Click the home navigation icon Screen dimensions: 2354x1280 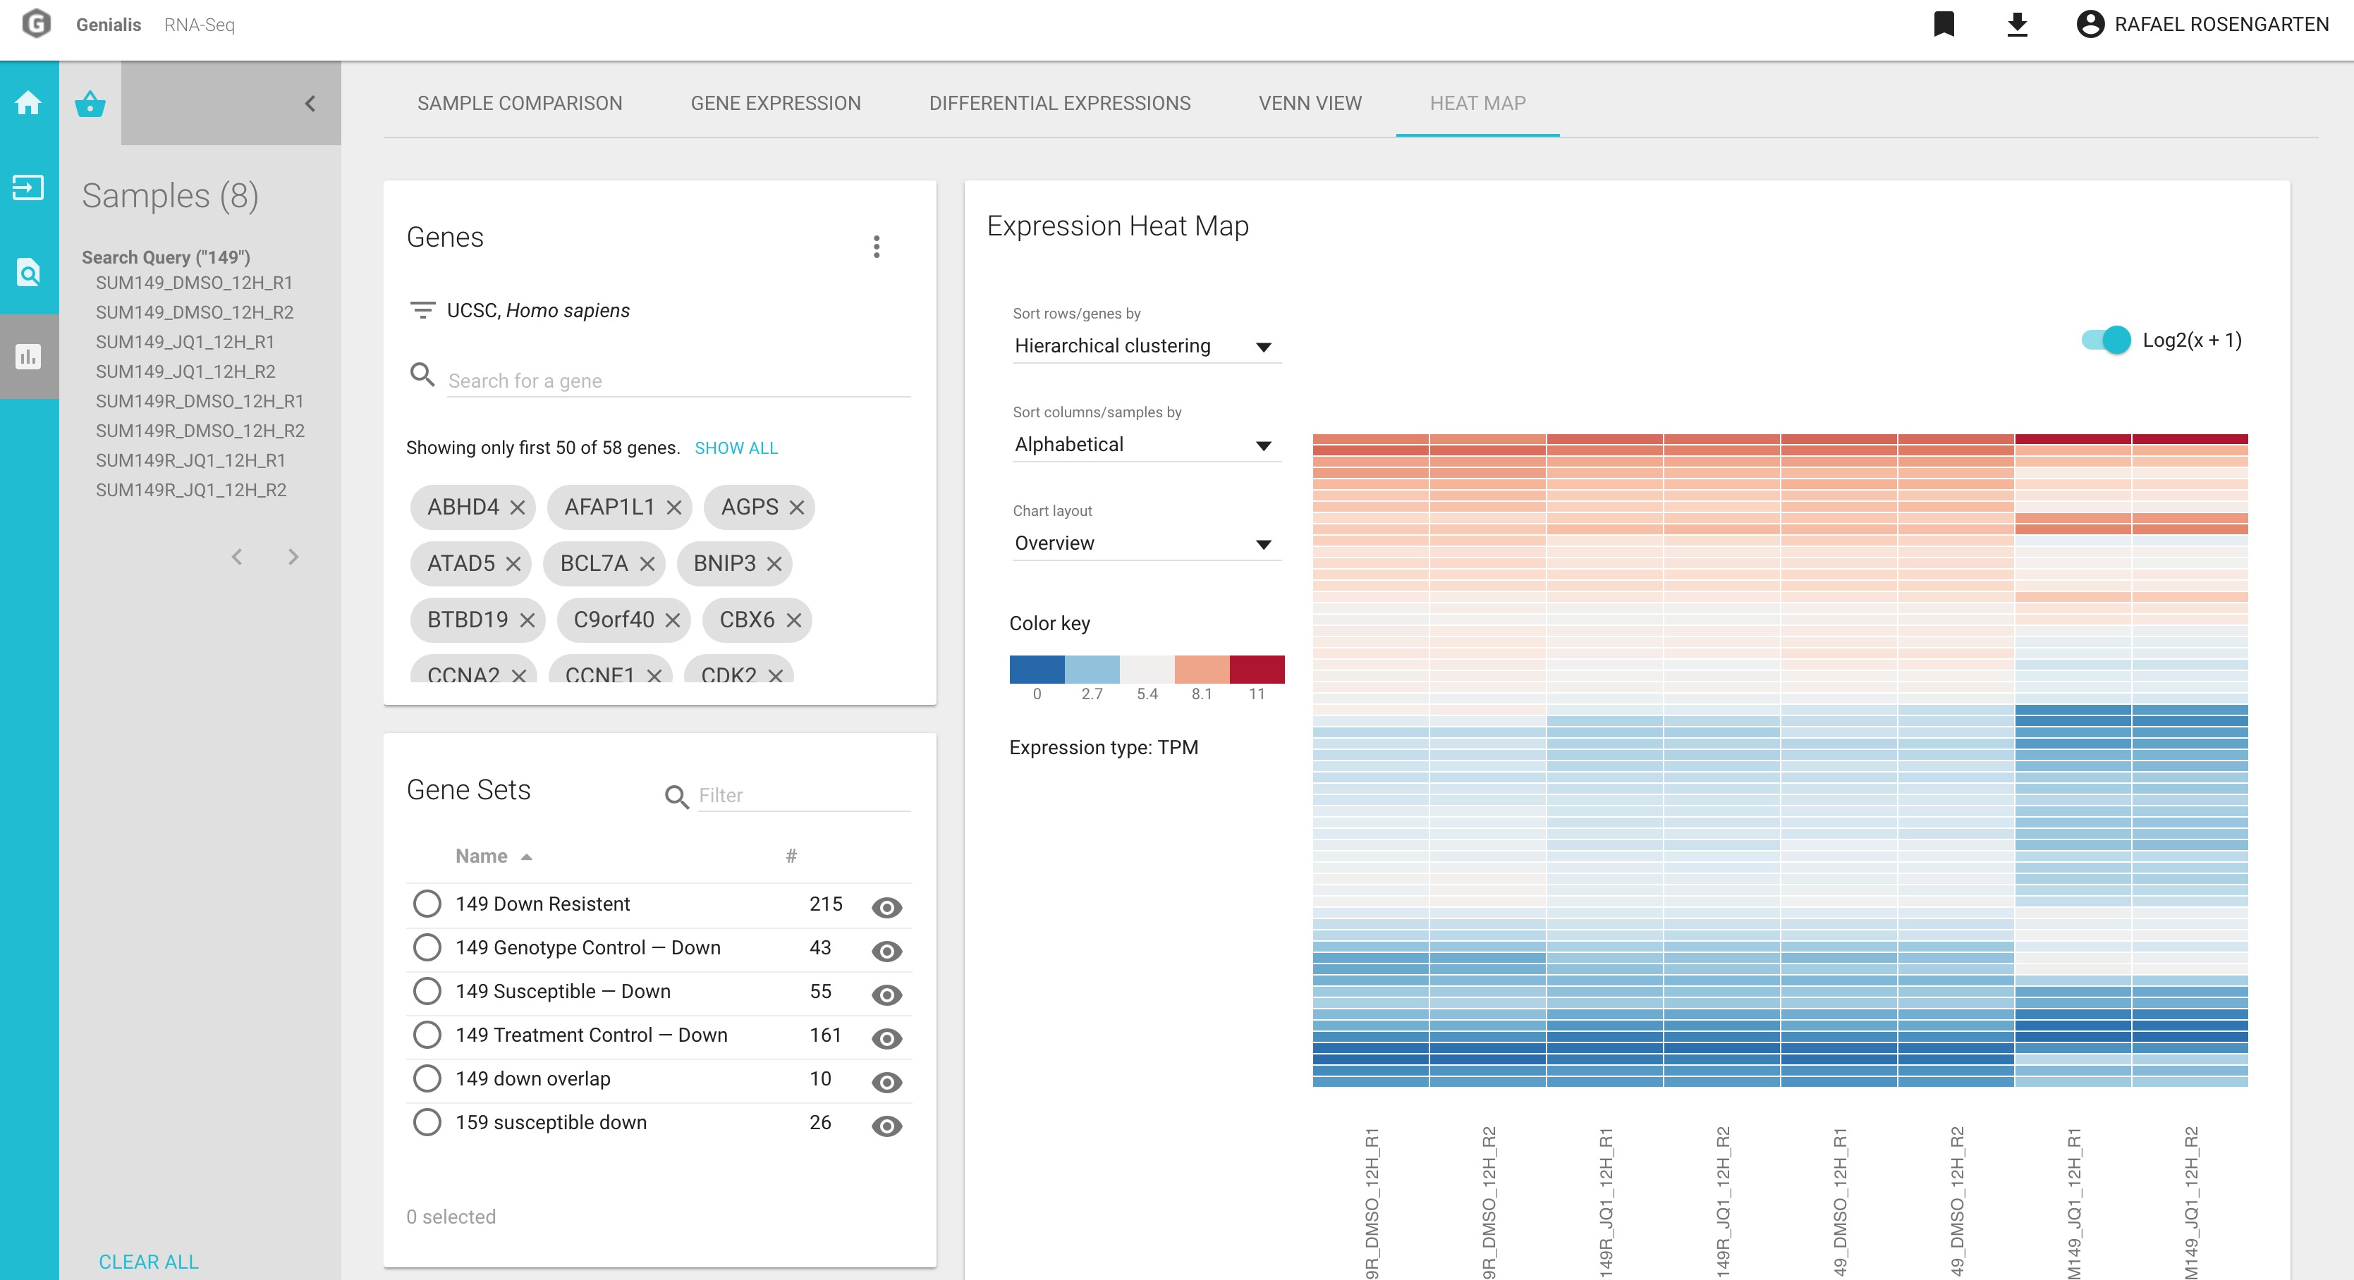(x=28, y=102)
